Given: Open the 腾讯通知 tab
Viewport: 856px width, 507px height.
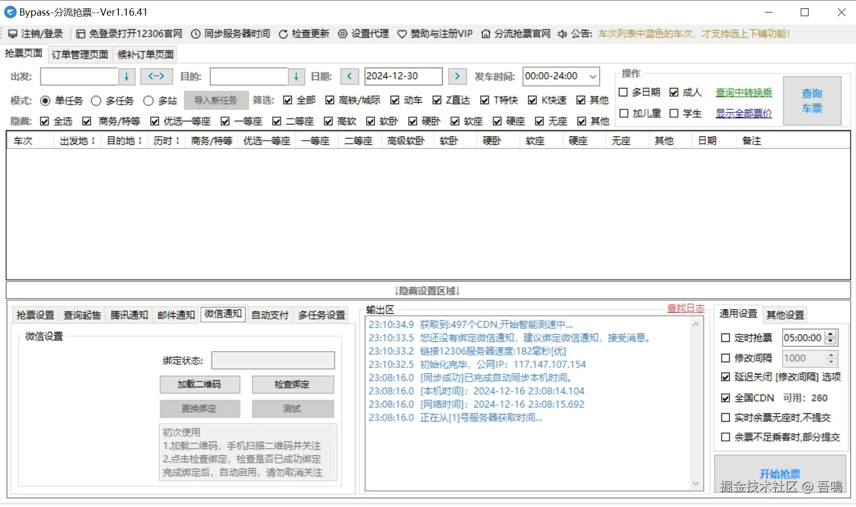Looking at the screenshot, I should [129, 315].
